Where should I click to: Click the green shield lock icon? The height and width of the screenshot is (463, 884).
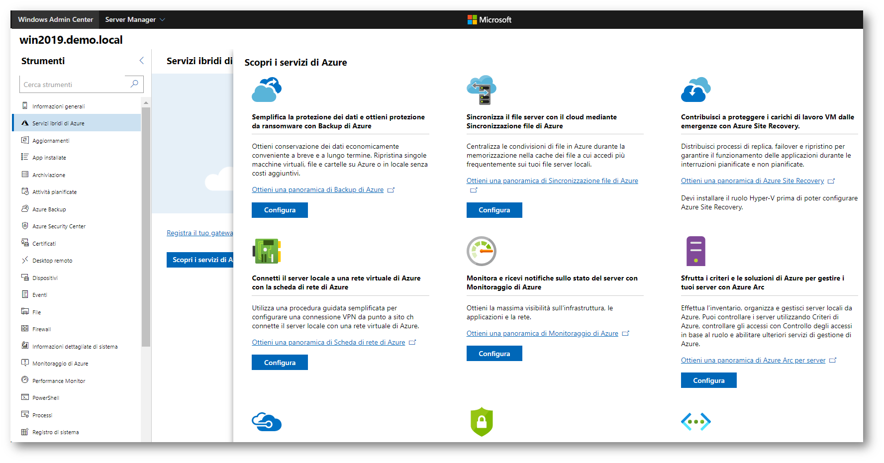[481, 422]
